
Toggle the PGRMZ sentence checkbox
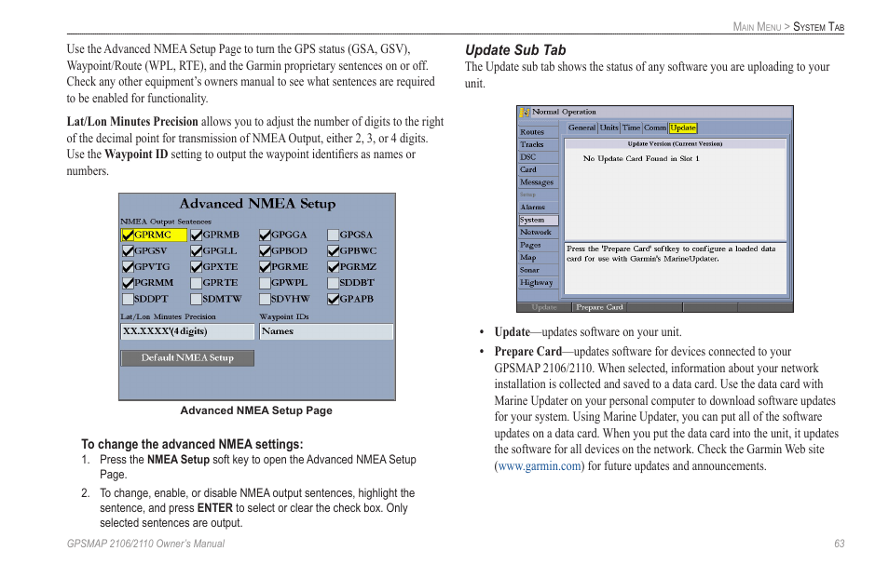(x=334, y=266)
